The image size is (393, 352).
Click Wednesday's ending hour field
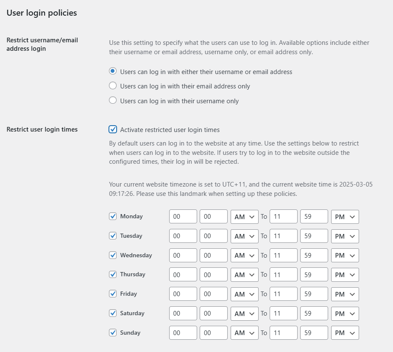point(283,255)
